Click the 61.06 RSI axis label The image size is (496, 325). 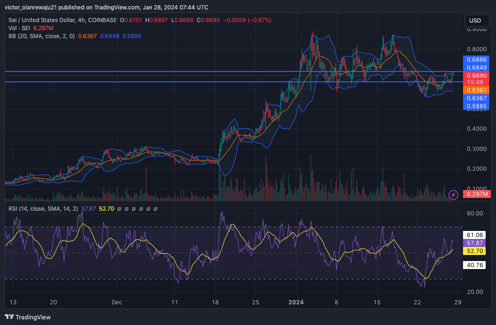pos(474,235)
